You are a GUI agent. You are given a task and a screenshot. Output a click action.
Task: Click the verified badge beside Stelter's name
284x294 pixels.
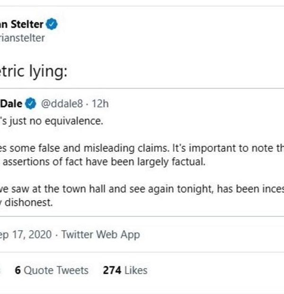pyautogui.click(x=52, y=25)
